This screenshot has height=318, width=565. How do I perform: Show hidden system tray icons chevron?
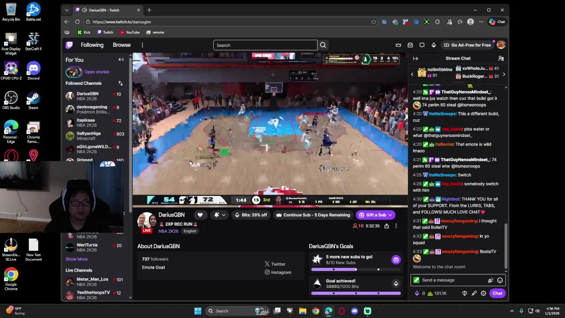pyautogui.click(x=512, y=311)
